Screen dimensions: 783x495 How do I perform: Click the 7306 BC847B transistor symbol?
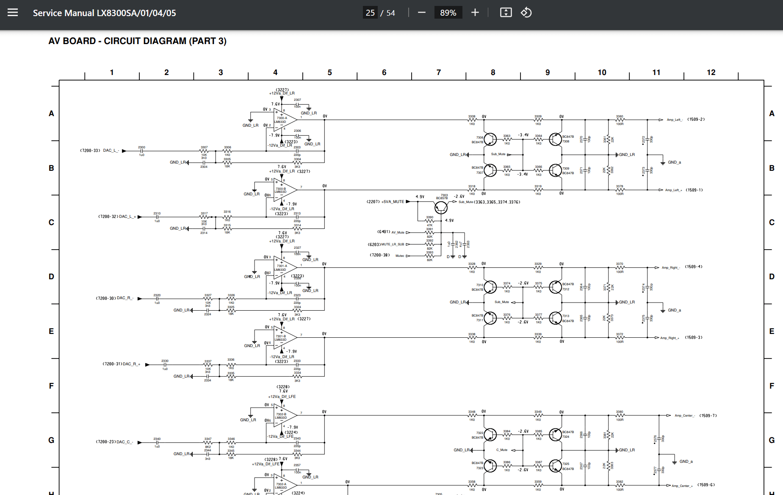pos(490,139)
